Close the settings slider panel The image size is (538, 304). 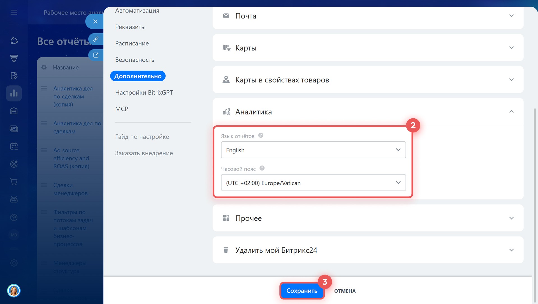95,22
